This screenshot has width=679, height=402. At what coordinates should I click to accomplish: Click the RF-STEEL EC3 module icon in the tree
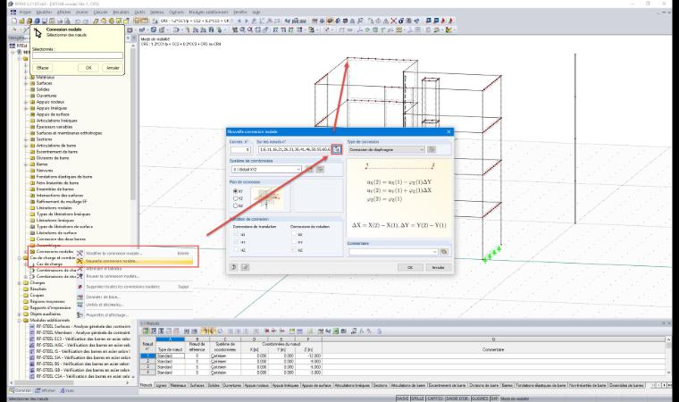pos(32,339)
